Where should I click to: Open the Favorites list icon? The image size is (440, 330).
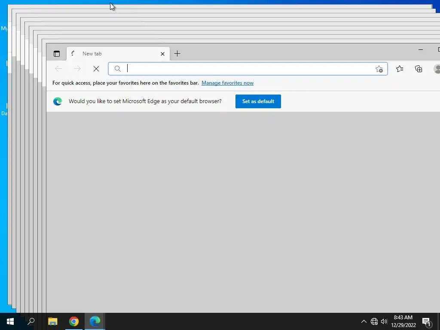400,69
